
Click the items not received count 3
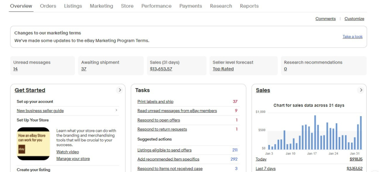236,168
